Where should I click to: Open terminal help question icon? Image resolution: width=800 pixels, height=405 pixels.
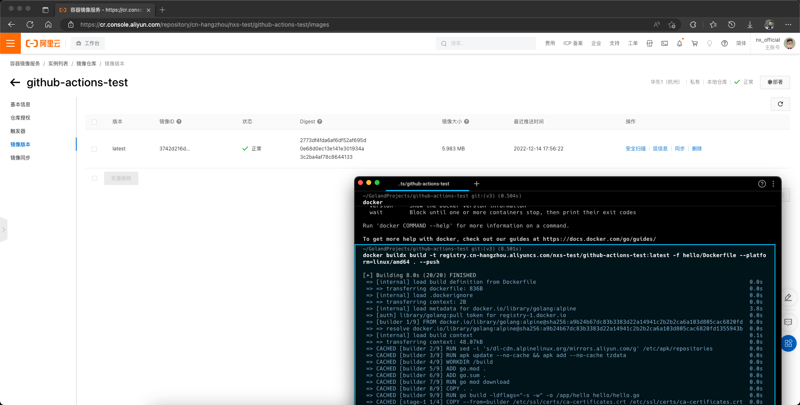pos(762,184)
